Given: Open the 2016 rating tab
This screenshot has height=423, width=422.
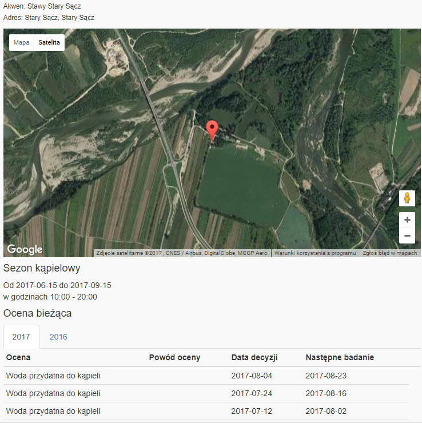Looking at the screenshot, I should click(x=58, y=337).
